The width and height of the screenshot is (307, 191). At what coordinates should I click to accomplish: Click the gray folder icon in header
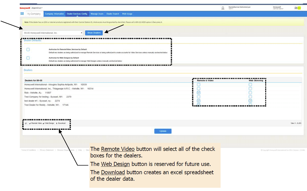[296, 8]
